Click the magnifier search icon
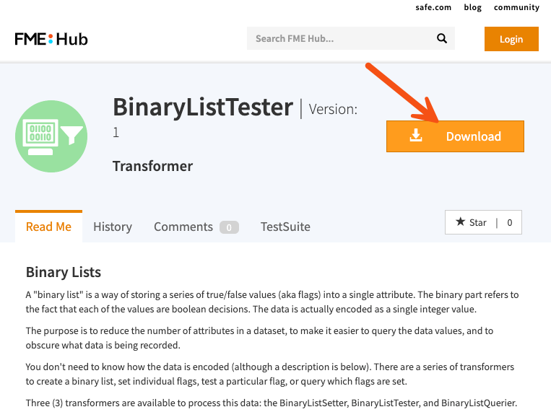Viewport: 551px width, 412px height. tap(441, 38)
